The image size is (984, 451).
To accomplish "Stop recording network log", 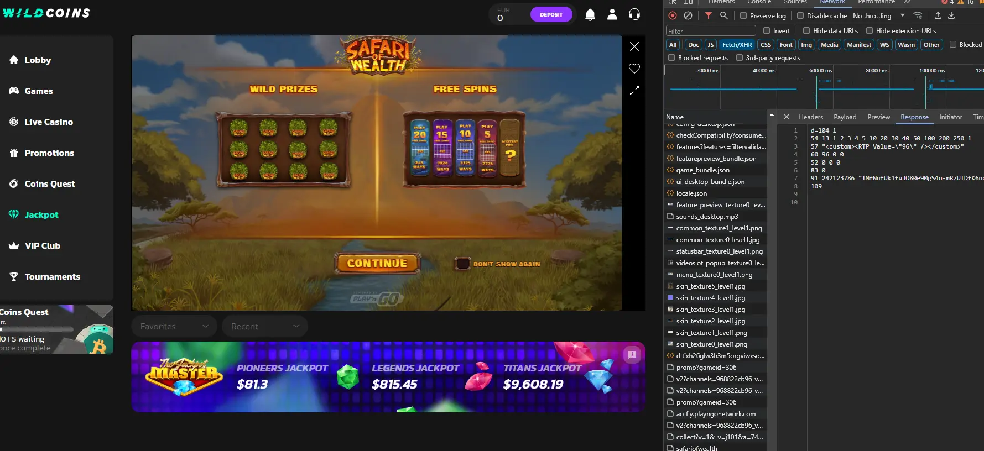I will click(673, 15).
